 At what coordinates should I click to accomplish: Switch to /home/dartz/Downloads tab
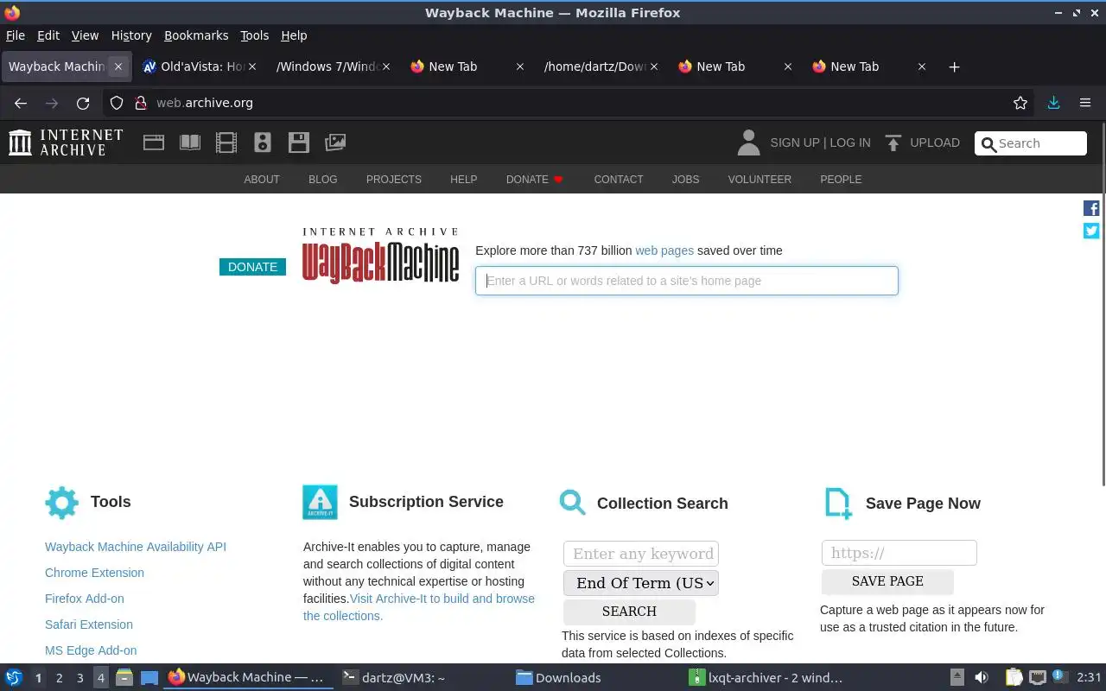pos(601,67)
